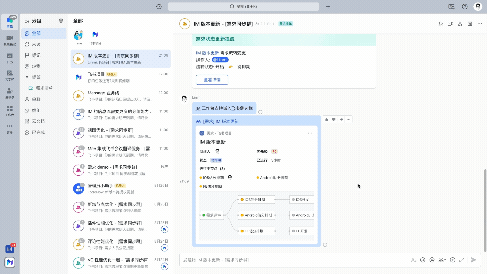Screen dimensions: 487x274
Task: Open the 新增节点优化 - [需求同步群] chat
Action: tap(121, 207)
